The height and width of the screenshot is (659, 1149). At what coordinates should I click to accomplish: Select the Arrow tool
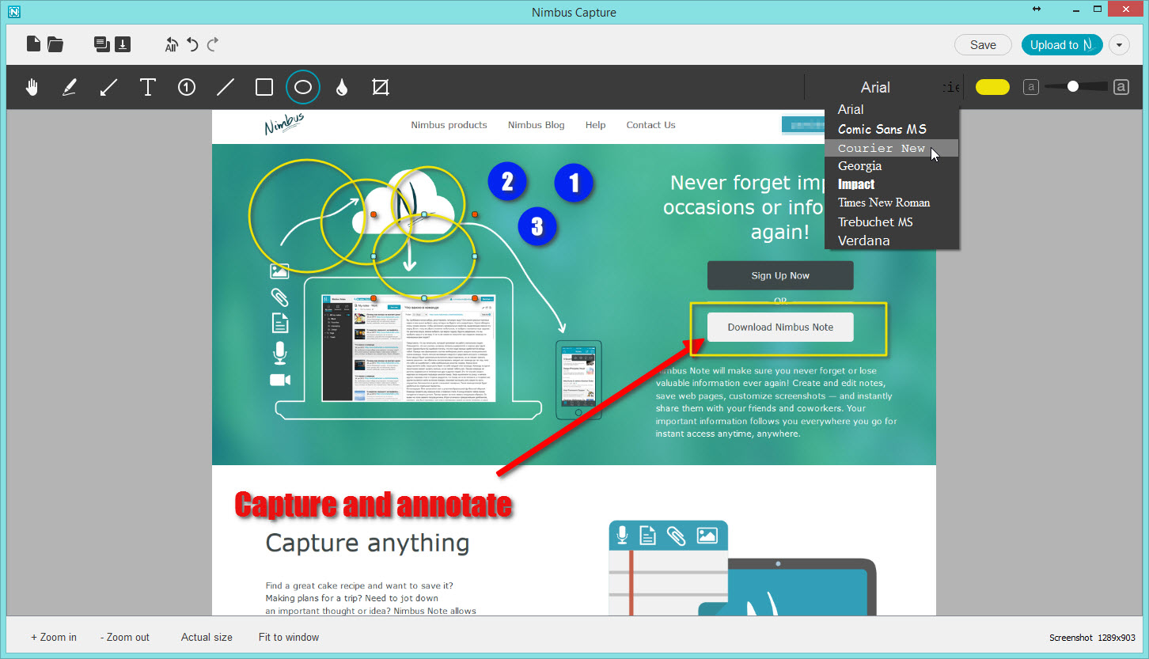tap(108, 87)
